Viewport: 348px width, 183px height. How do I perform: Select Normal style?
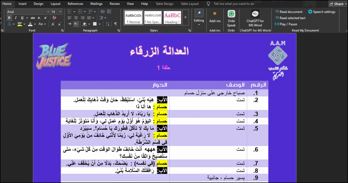(x=133, y=17)
